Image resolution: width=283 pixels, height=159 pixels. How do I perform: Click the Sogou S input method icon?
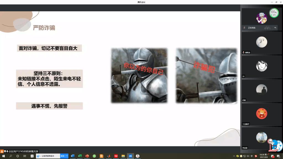pyautogui.click(x=256, y=156)
